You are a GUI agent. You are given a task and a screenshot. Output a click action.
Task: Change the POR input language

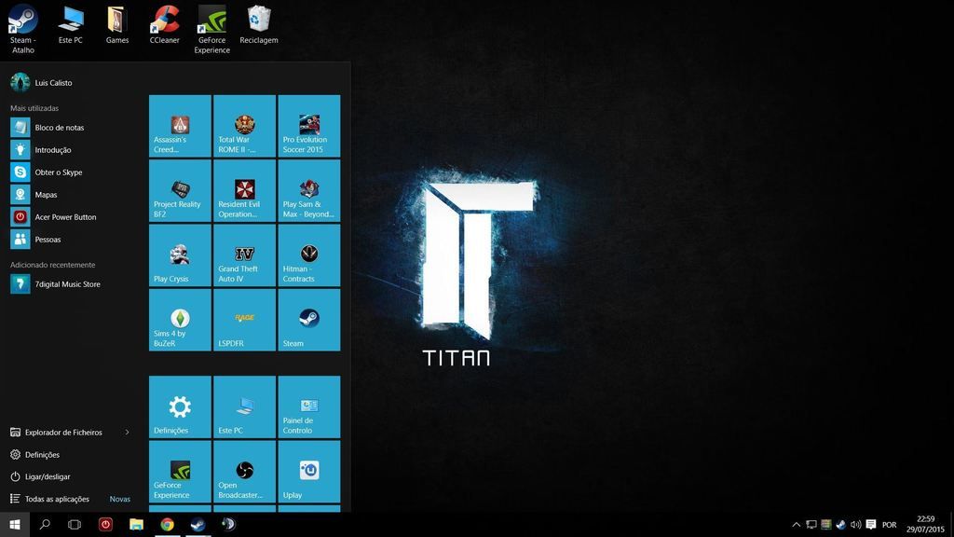(x=889, y=525)
